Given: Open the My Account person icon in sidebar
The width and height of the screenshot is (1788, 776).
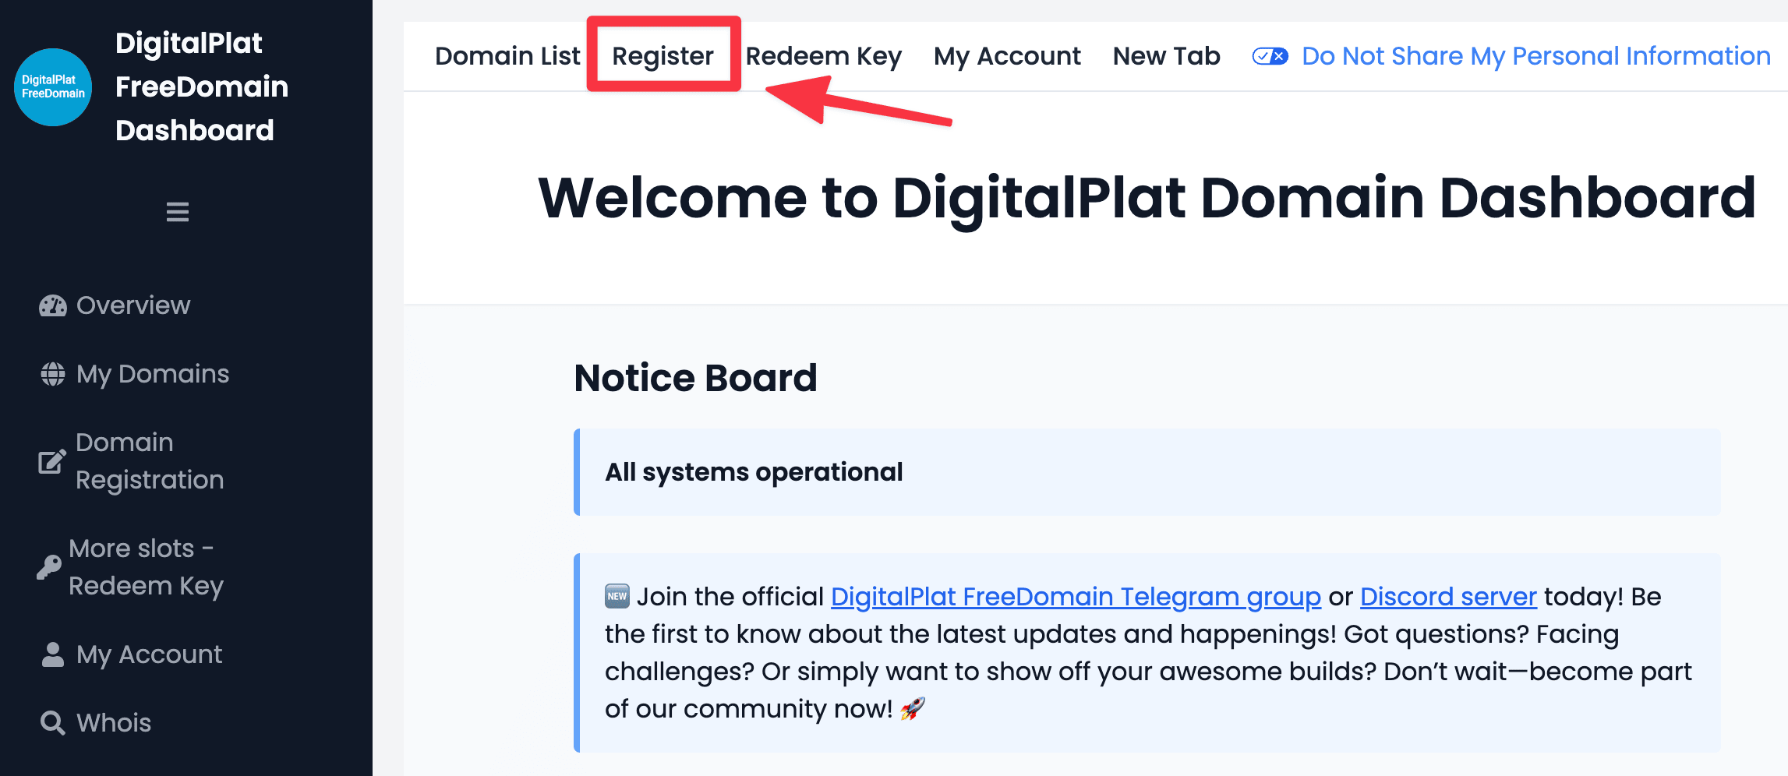Looking at the screenshot, I should [51, 654].
